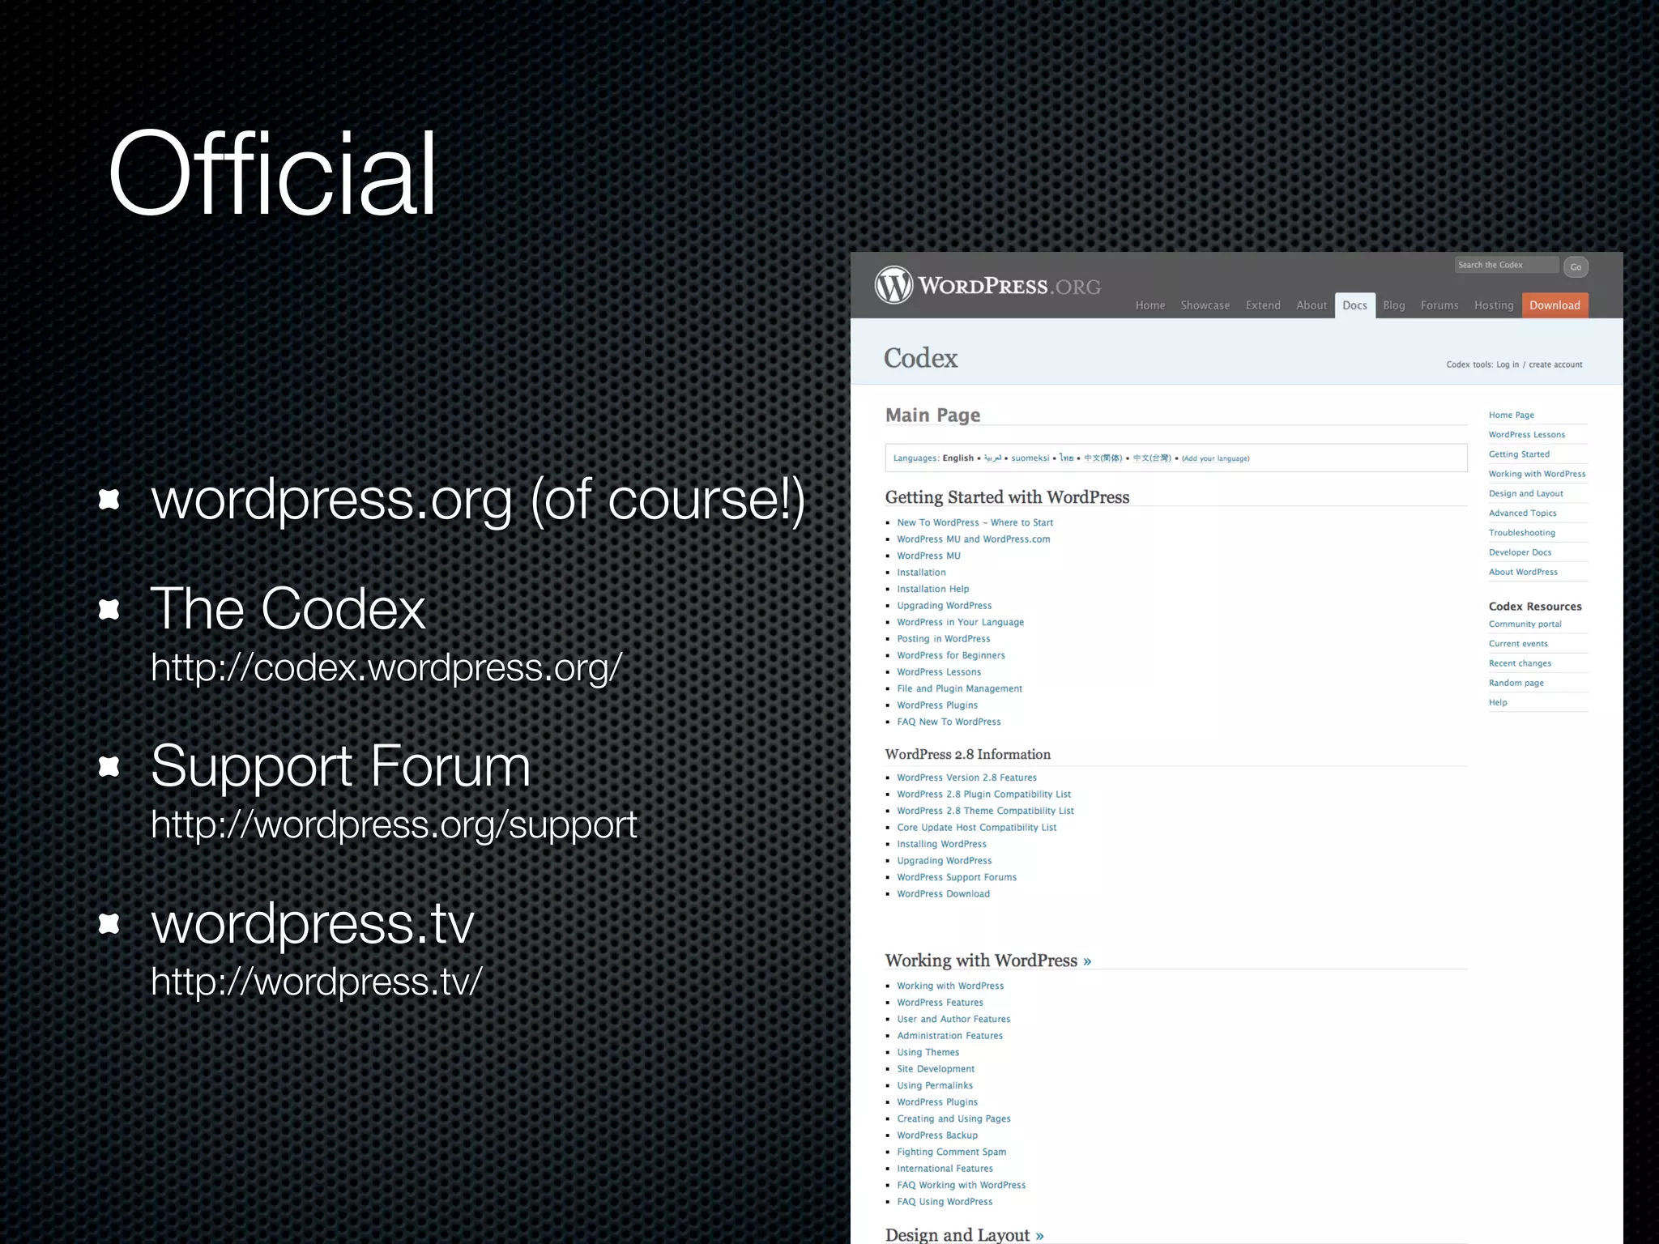The width and height of the screenshot is (1659, 1244).
Task: Open WordPress 2.8 Plugin Compatibility List
Action: click(983, 795)
